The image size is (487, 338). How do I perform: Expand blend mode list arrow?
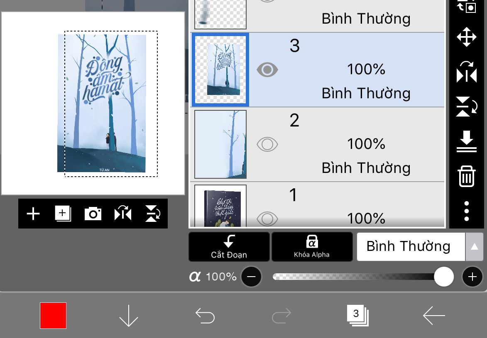(474, 247)
